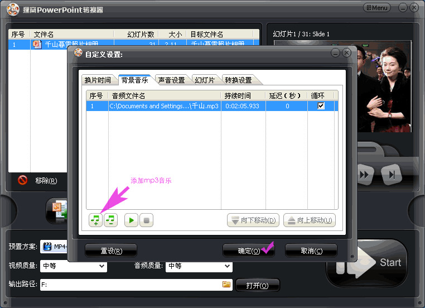Toggle the loop checkbox for 千山.mp3
Screen dimensions: 425x308
(321, 106)
